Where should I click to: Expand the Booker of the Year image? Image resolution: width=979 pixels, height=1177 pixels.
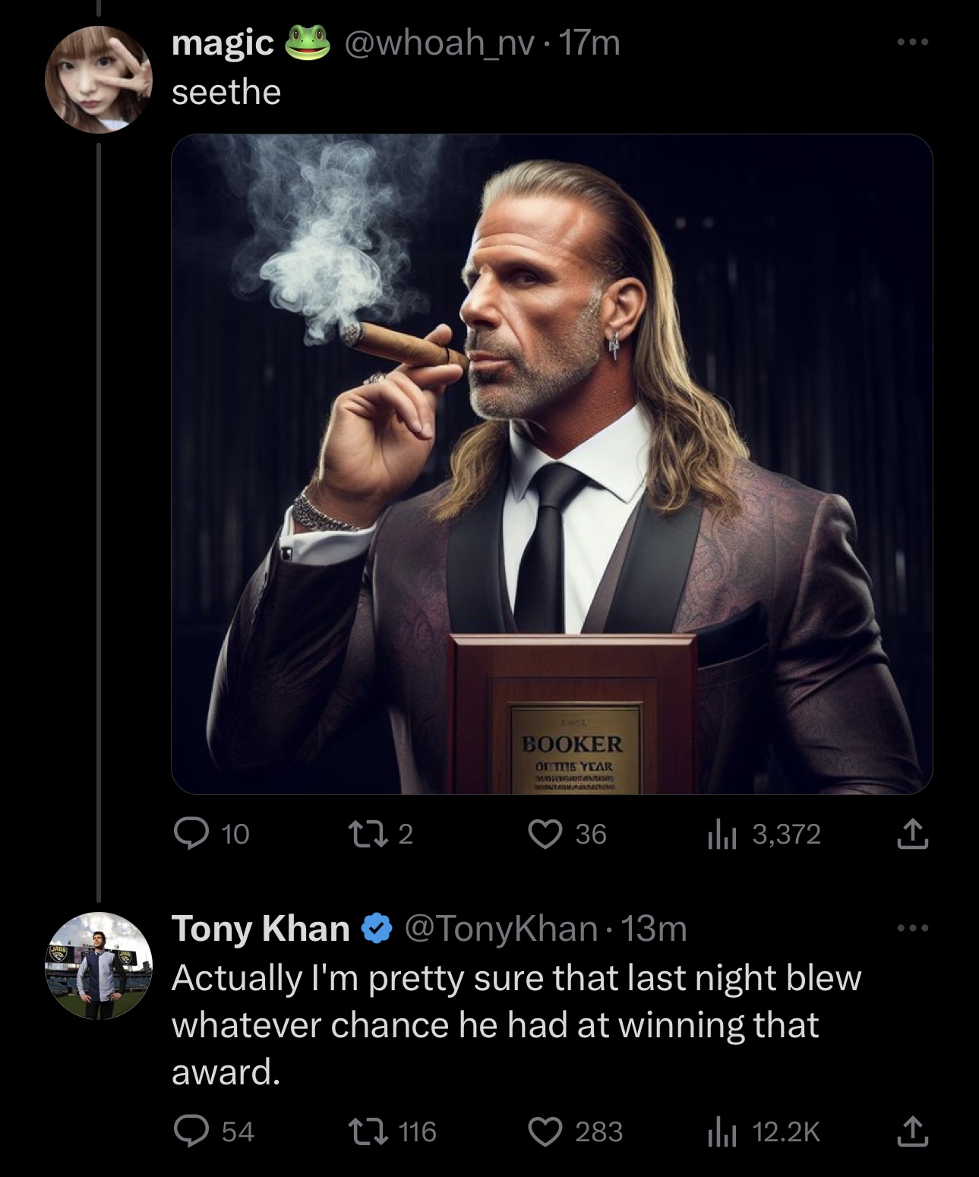(x=551, y=464)
